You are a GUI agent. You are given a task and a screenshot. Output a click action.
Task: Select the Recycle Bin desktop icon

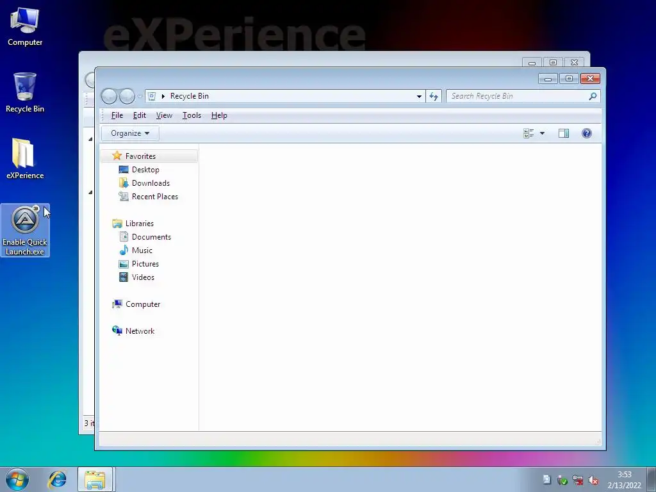point(25,92)
